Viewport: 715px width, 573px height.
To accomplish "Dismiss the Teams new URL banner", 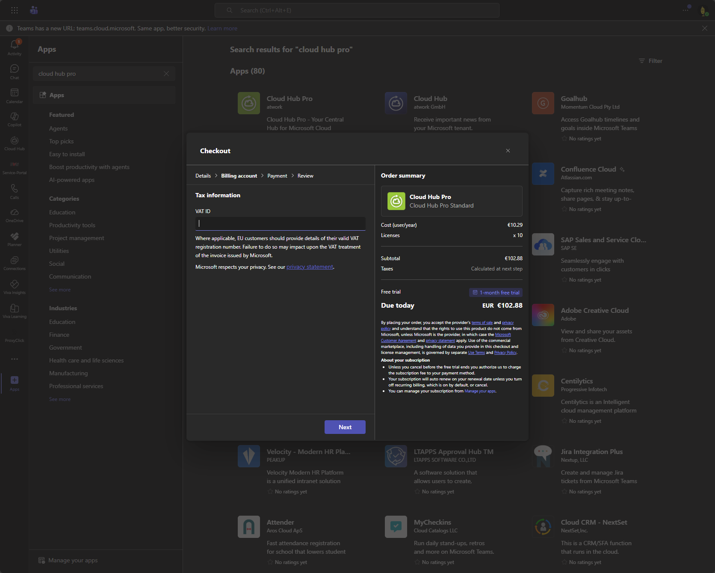I will click(705, 28).
